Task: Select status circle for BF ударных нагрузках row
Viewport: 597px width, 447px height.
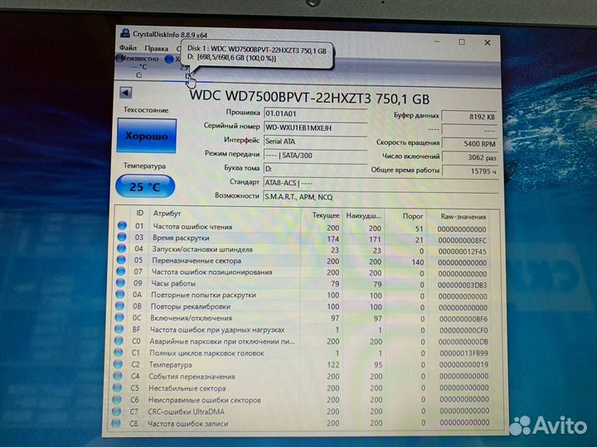Action: pyautogui.click(x=119, y=329)
